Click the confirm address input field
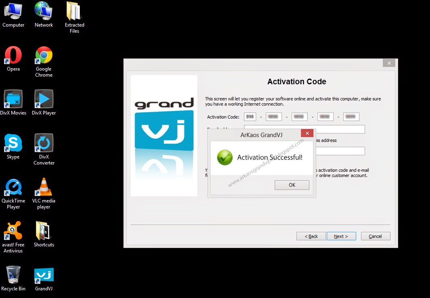 tap(340, 151)
